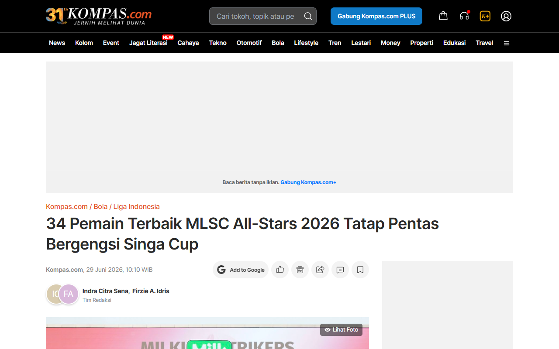Open the comments icon
The image size is (559, 349).
(x=340, y=270)
